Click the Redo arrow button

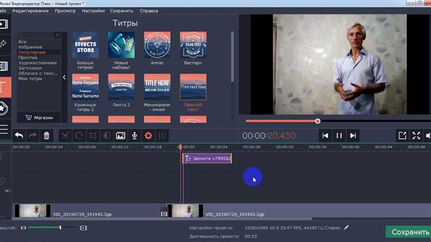[33, 136]
